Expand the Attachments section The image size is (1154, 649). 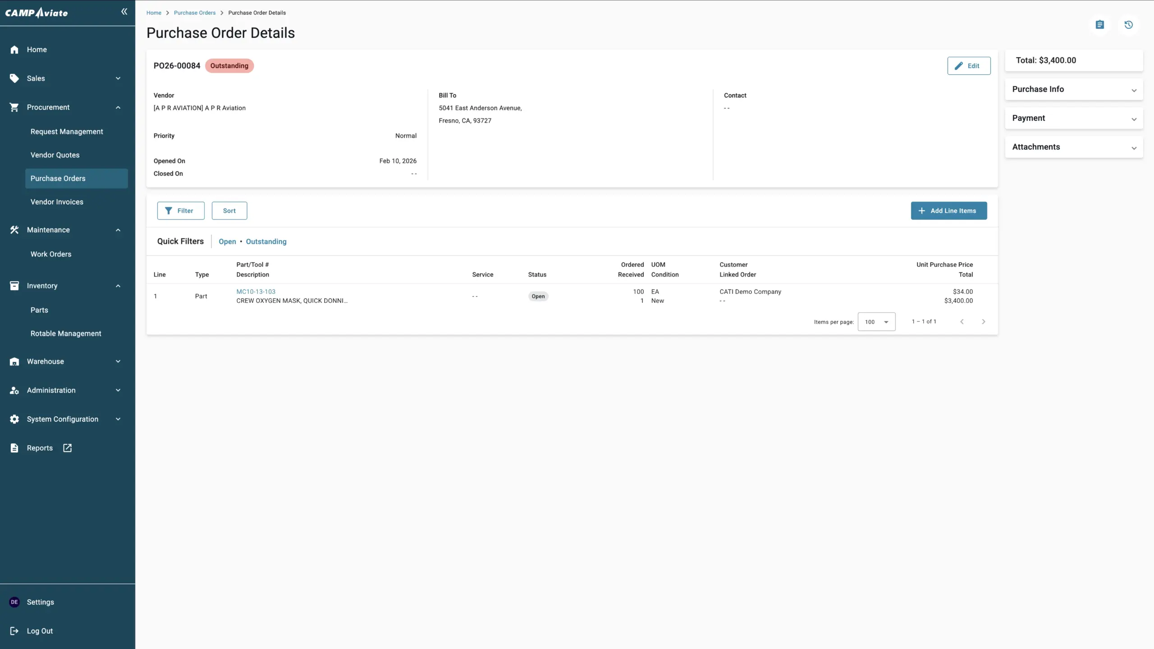(x=1074, y=147)
